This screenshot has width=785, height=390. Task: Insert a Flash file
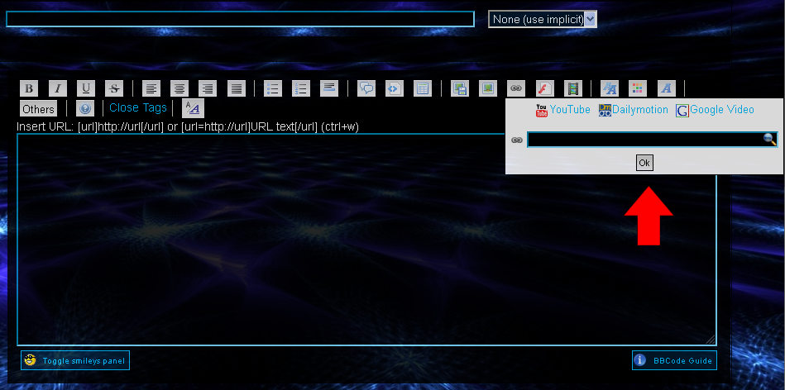point(544,89)
